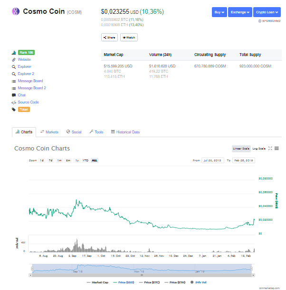This screenshot has height=290, width=286.
Task: Click the Share button with share icon
Action: click(109, 37)
